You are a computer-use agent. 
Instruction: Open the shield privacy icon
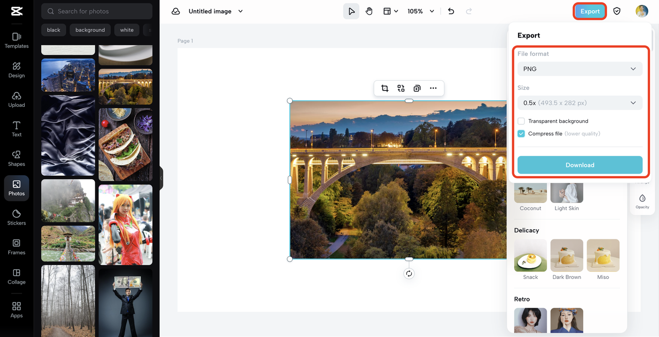617,11
